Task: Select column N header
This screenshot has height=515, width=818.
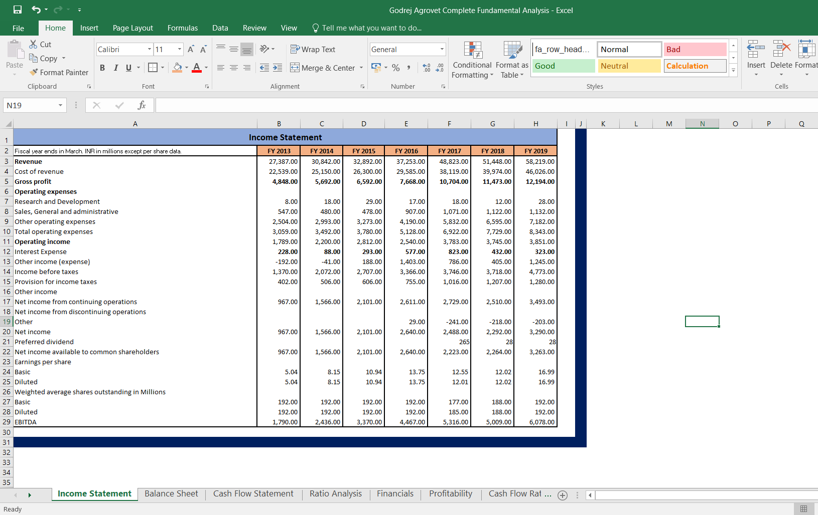Action: tap(702, 124)
